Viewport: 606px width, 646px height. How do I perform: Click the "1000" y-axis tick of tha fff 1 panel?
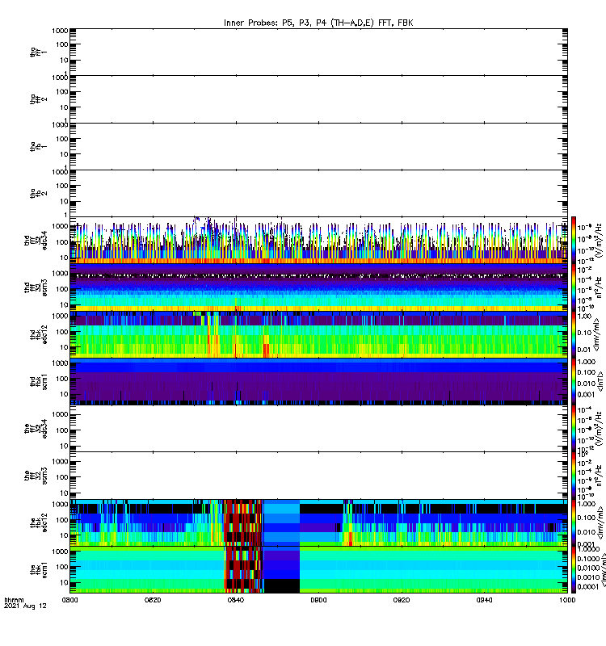60,31
